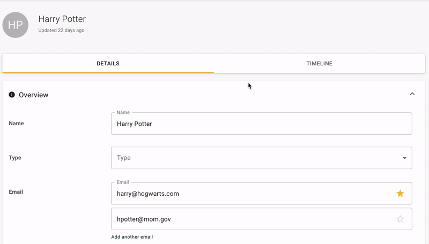
Task: Switch to the Timeline tab
Action: click(x=319, y=63)
